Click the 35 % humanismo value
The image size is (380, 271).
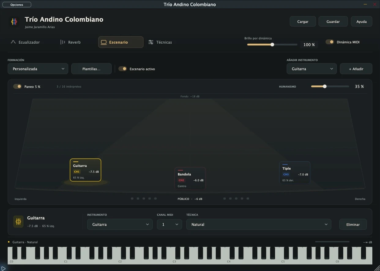pos(359,86)
